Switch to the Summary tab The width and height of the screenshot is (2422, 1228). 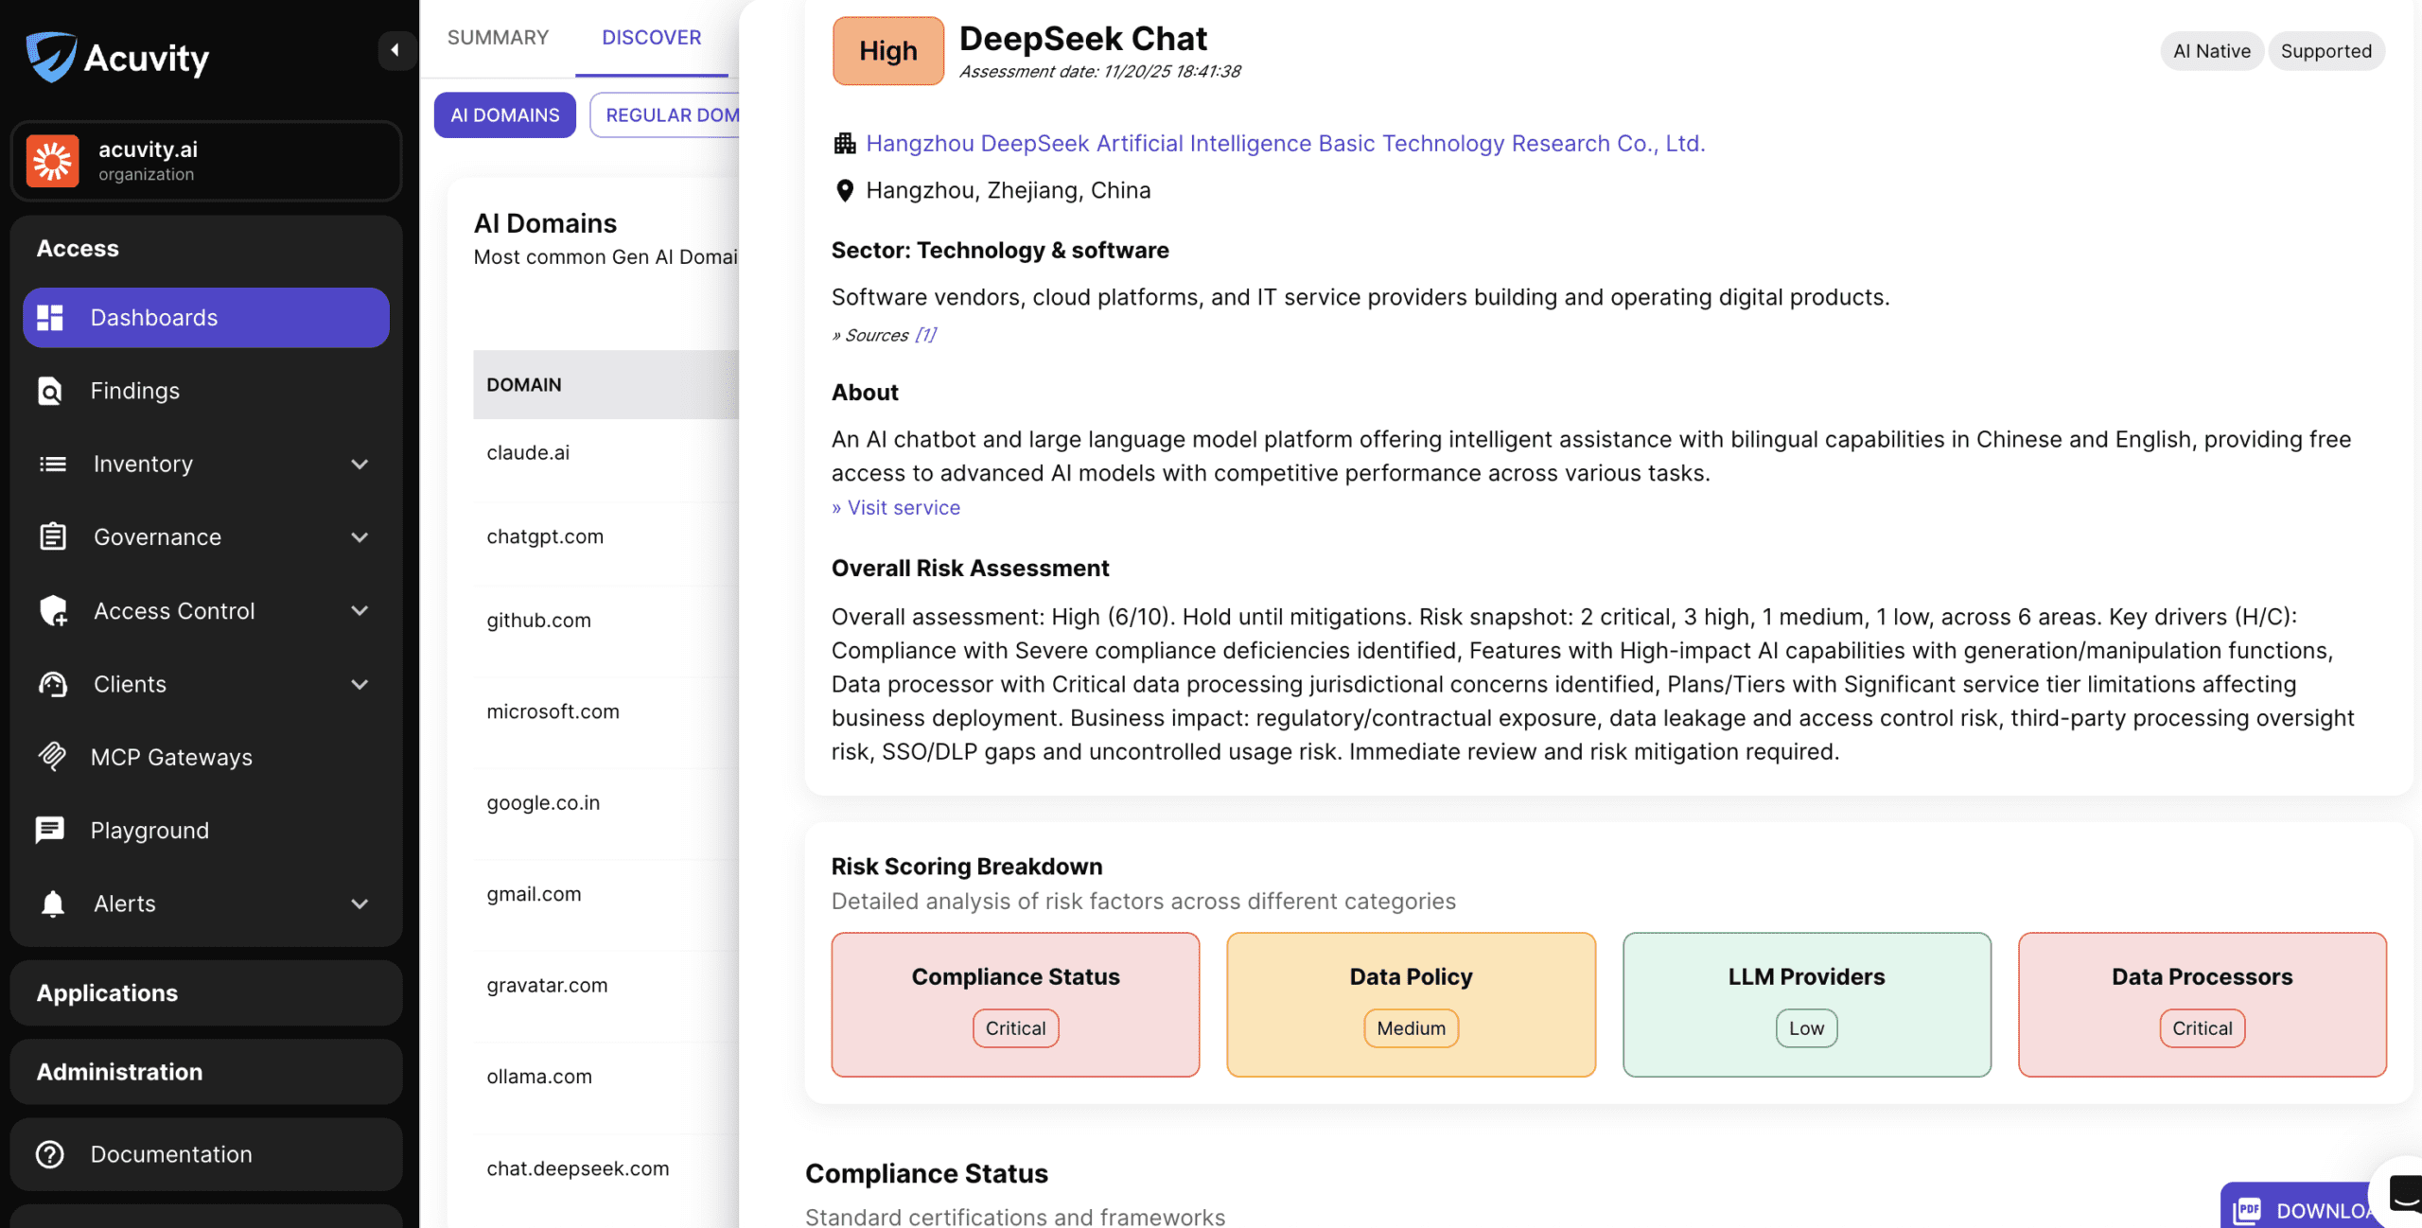(x=498, y=37)
